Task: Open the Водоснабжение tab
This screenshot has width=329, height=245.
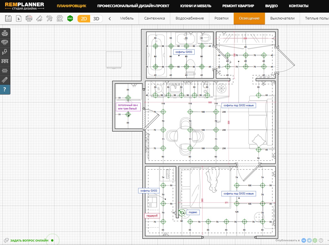Action: [190, 18]
